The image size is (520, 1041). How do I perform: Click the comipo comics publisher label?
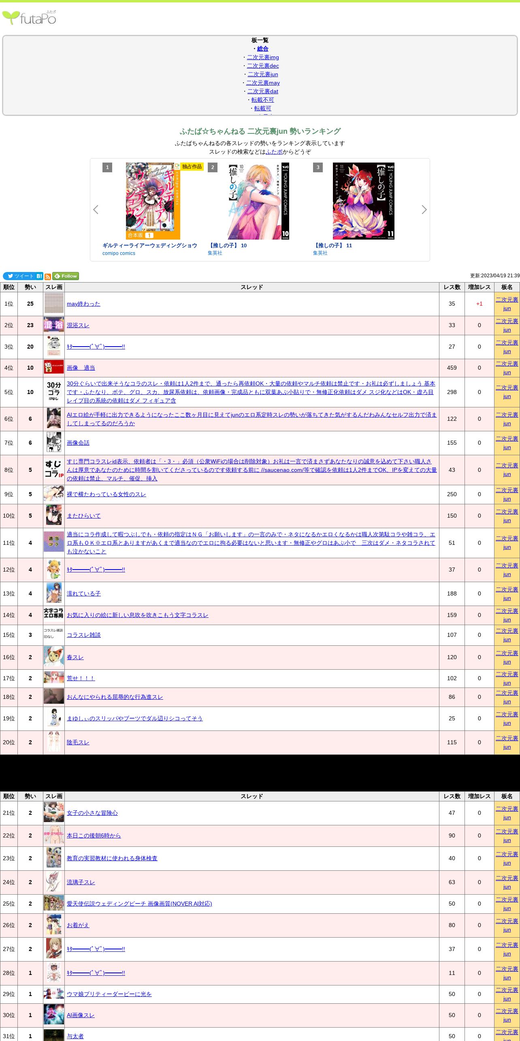tap(119, 253)
